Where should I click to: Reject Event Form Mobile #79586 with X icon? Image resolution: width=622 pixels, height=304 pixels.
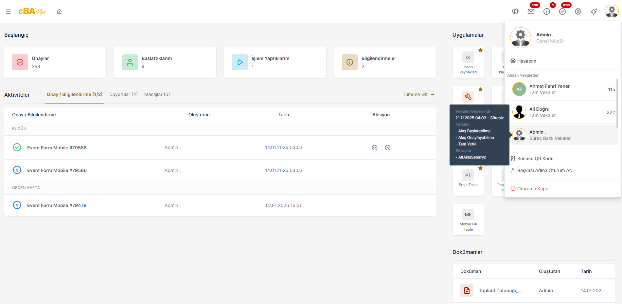point(388,148)
